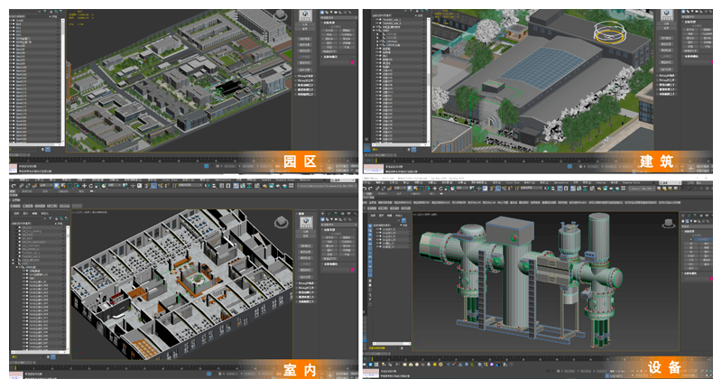Open the Interactive menu in the equipment window

561,183
